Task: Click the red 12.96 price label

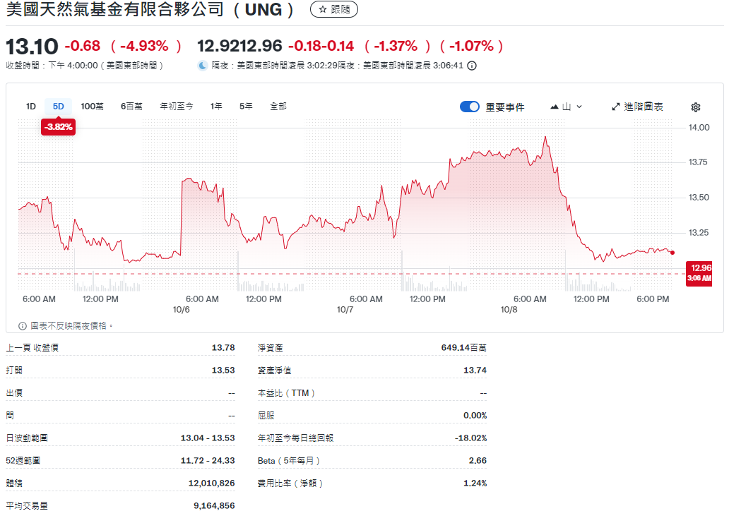Action: 701,268
